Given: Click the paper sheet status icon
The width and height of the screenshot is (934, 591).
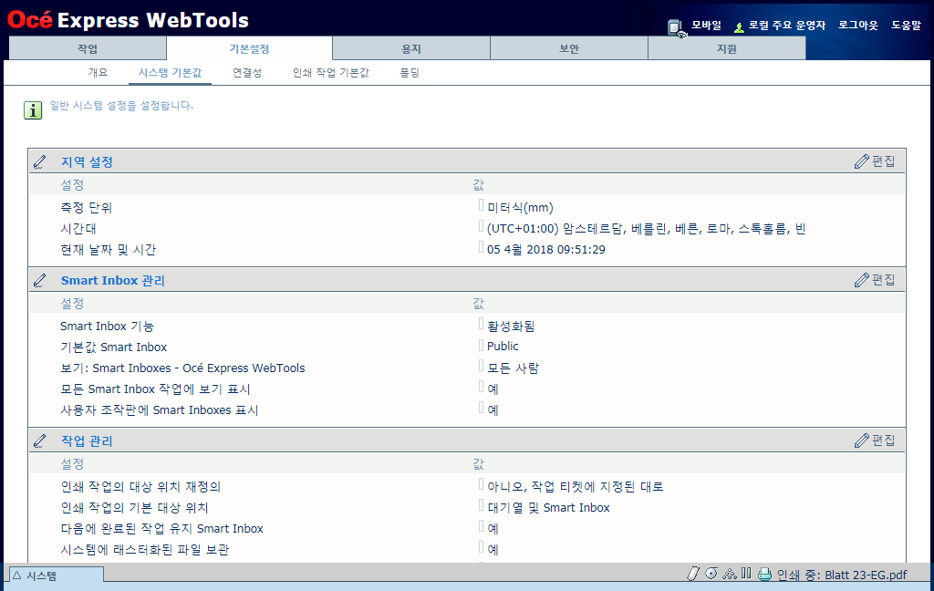Looking at the screenshot, I should [x=693, y=574].
